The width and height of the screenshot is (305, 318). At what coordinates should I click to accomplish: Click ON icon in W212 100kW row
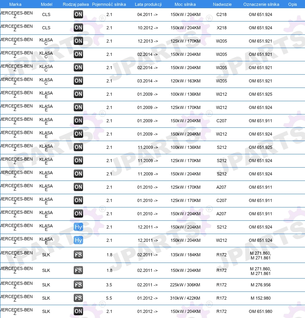[78, 94]
